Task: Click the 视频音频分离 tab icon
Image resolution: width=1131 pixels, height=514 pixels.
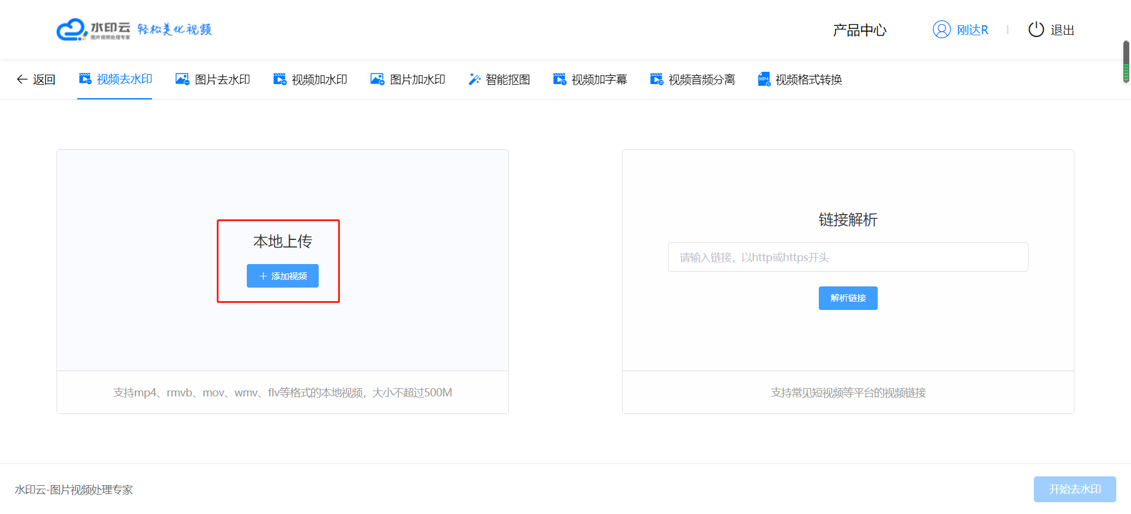Action: [x=656, y=79]
